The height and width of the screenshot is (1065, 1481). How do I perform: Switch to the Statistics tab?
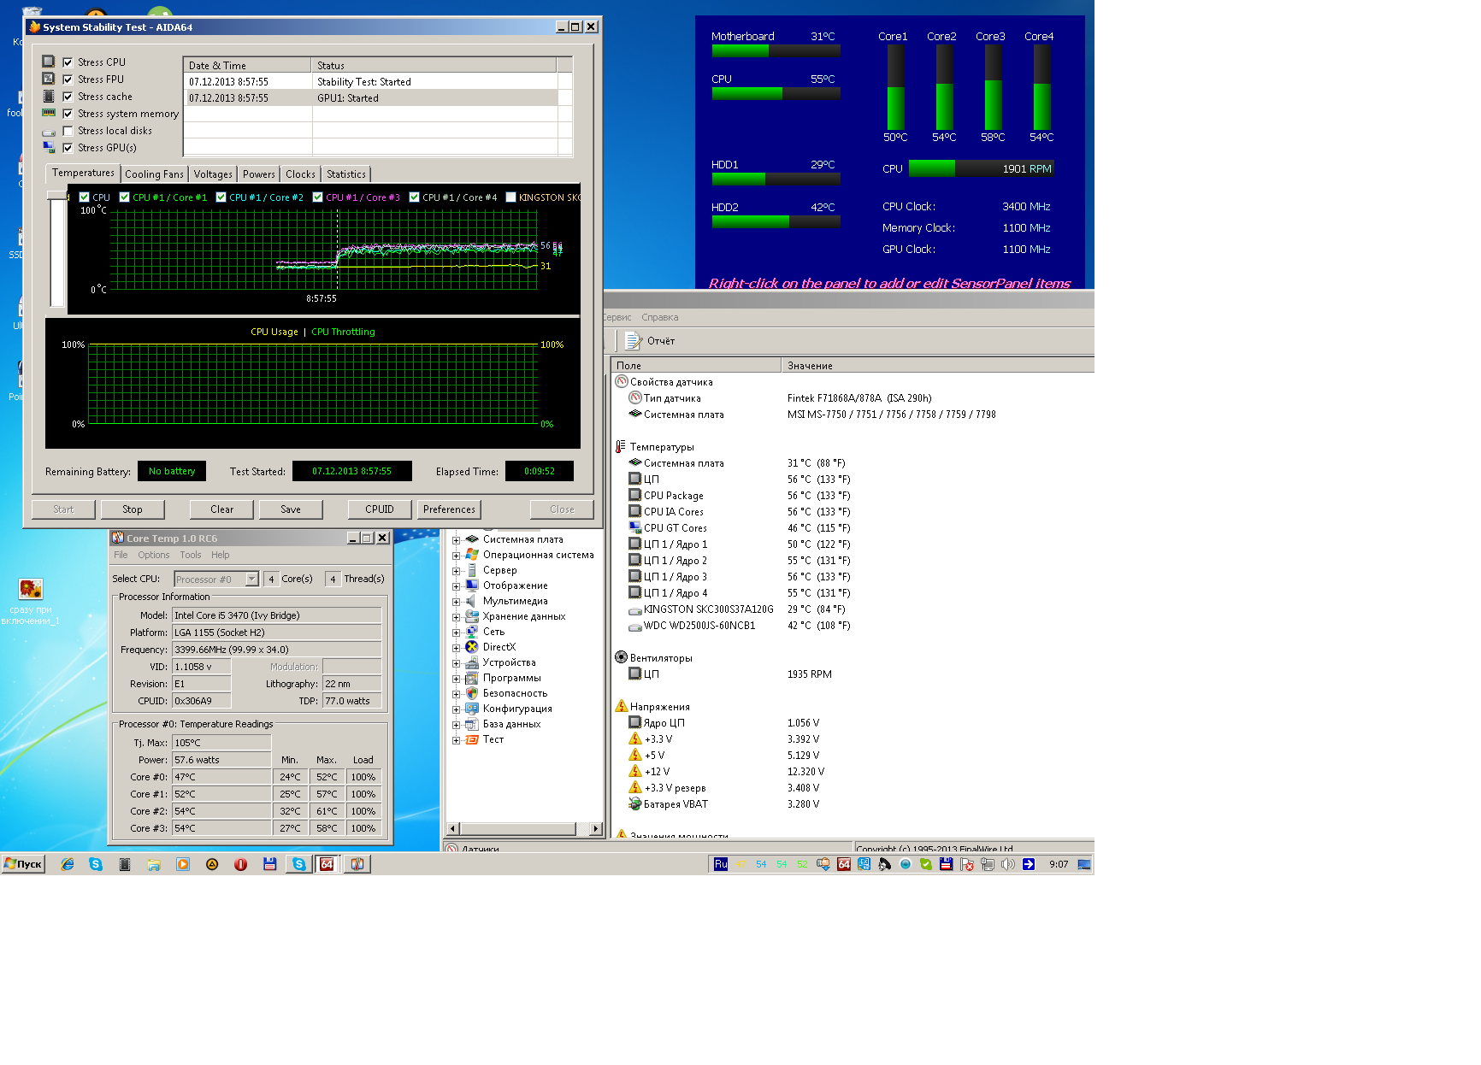(x=346, y=174)
